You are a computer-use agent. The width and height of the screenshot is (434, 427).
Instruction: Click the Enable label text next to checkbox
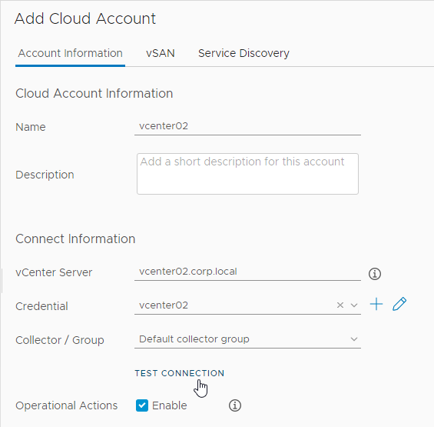point(170,405)
